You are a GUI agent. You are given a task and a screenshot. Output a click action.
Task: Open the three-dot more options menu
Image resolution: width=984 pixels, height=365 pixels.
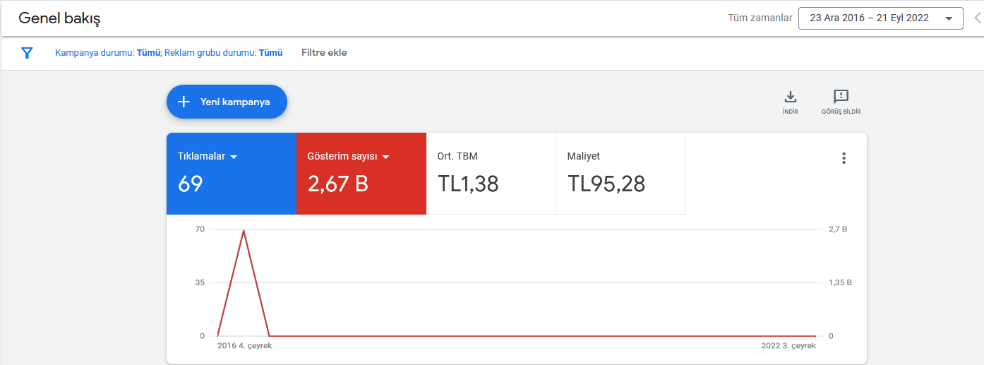click(x=844, y=158)
